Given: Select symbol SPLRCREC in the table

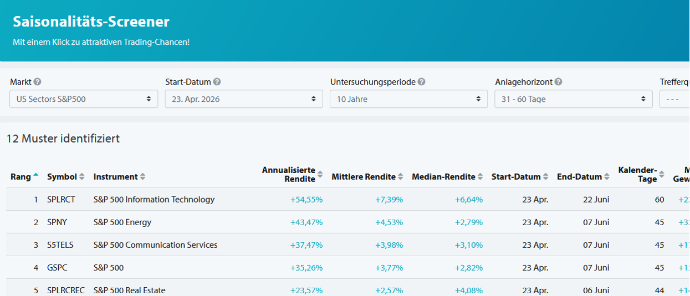Looking at the screenshot, I should click(66, 290).
